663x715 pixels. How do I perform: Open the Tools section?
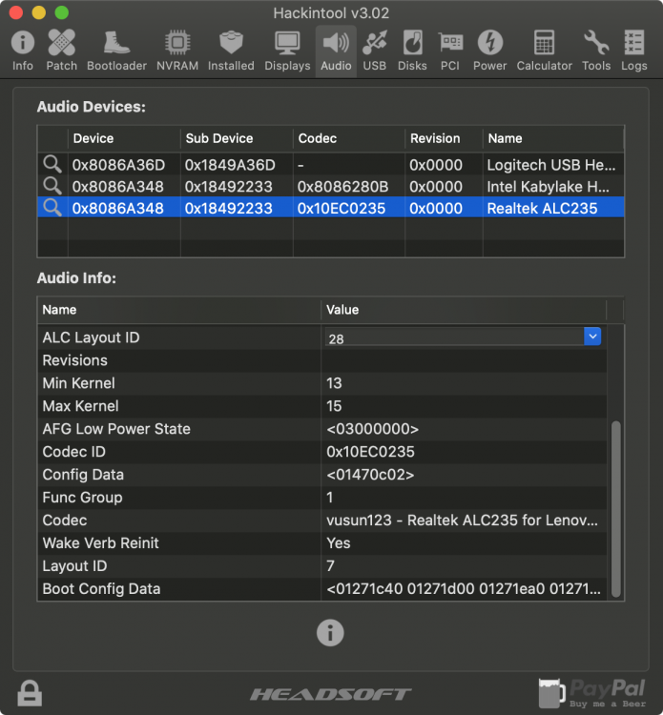pos(596,51)
